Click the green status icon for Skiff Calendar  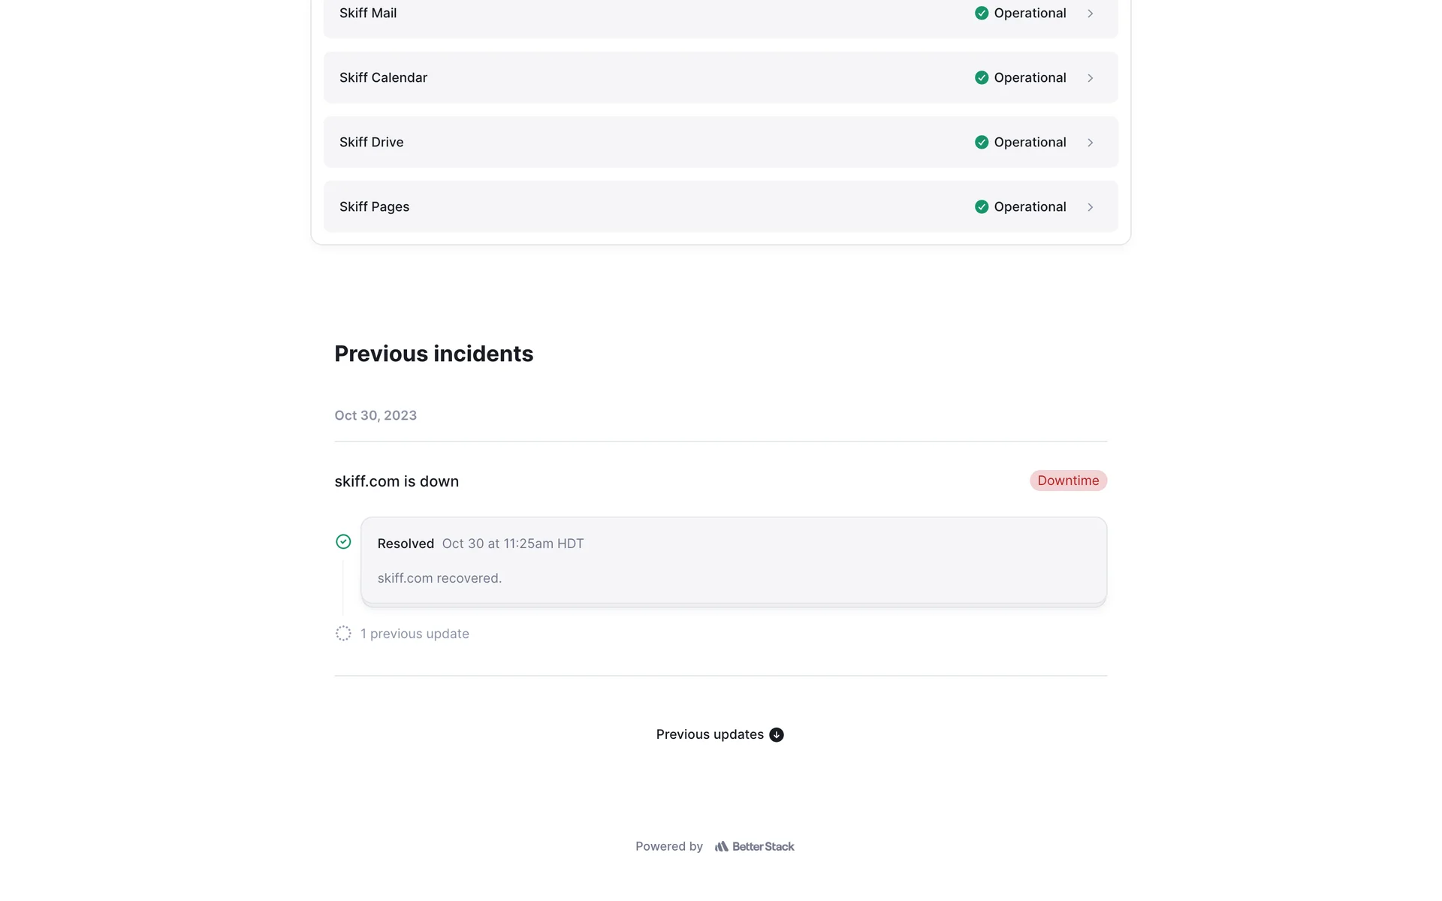click(x=981, y=77)
